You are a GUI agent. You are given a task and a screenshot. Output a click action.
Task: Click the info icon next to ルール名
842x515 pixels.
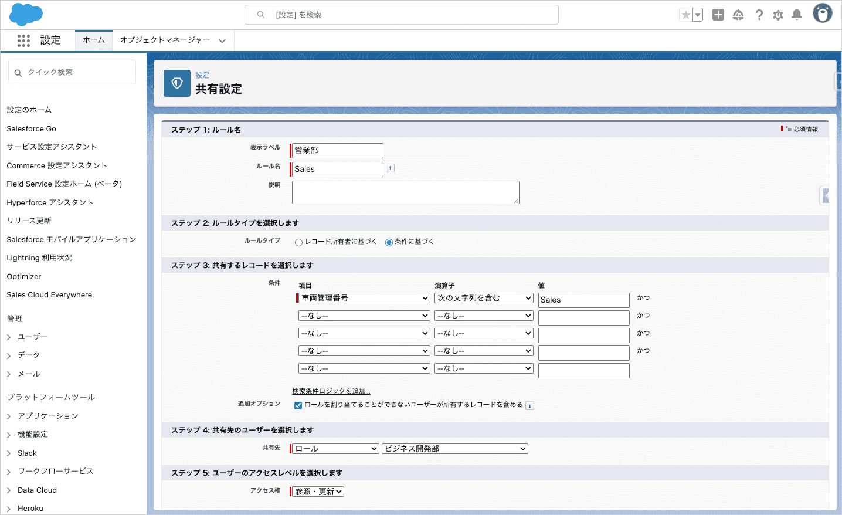(390, 169)
